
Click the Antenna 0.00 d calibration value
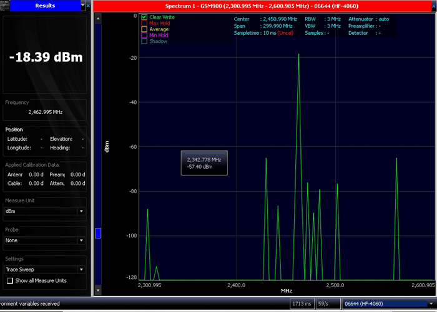click(x=36, y=174)
